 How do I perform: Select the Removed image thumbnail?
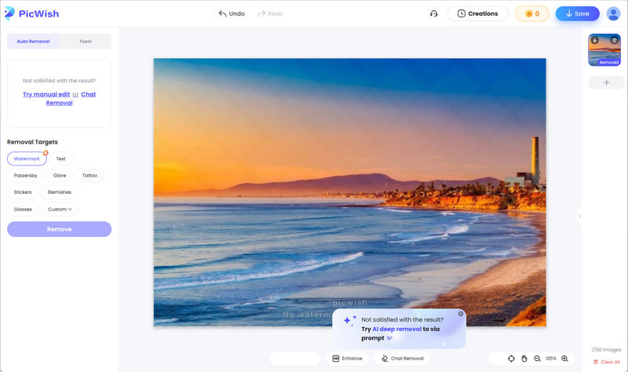click(x=604, y=52)
